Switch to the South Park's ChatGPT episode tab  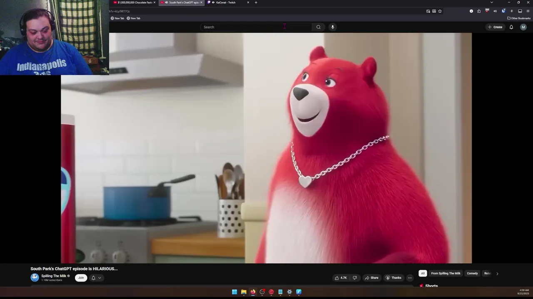(x=181, y=2)
